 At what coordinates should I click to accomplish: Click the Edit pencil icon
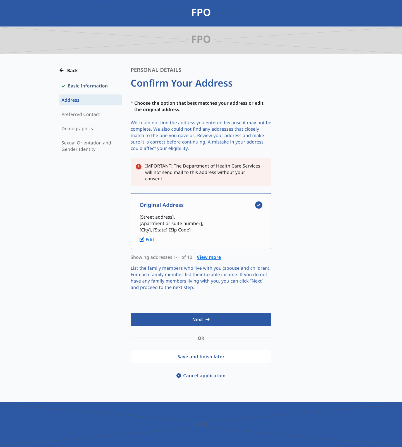coord(142,240)
